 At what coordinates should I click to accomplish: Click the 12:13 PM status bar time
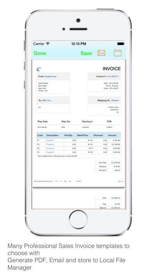[79, 44]
